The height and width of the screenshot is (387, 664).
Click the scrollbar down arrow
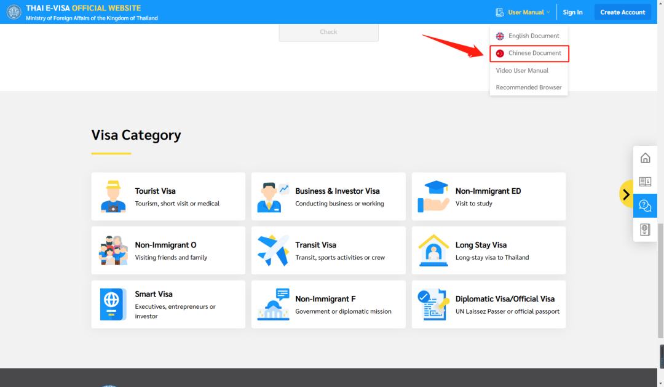(x=660, y=383)
